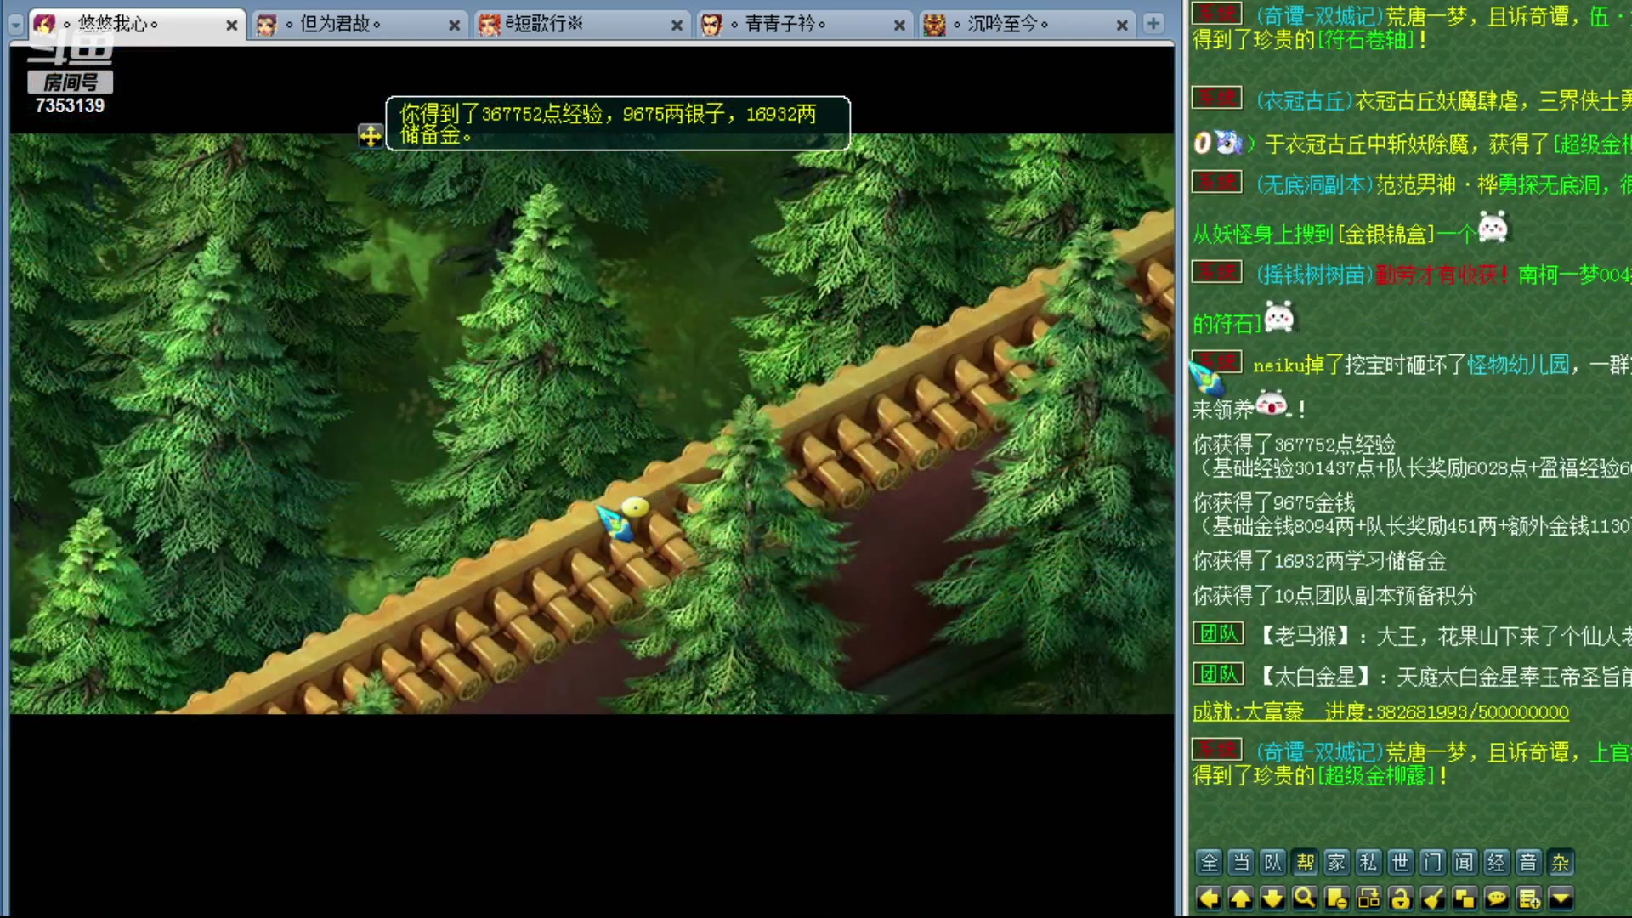Screen dimensions: 1632x918
Task: Open the 成就:大富豪 progress link
Action: [1380, 711]
